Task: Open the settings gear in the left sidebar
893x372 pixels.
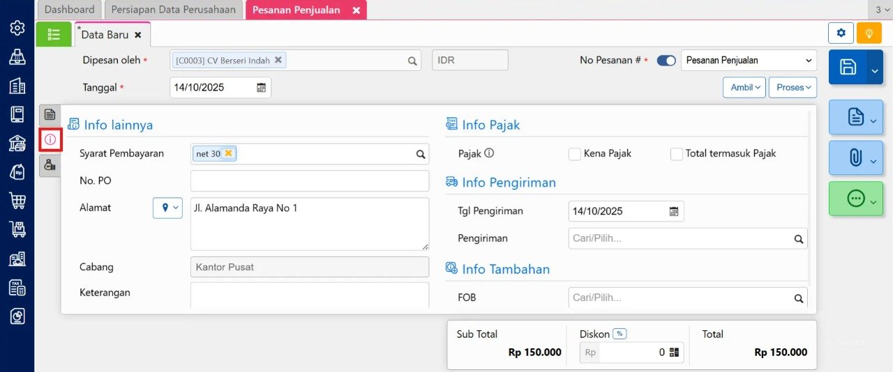Action: click(x=17, y=28)
